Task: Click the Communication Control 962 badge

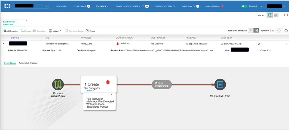Action: click(147, 6)
